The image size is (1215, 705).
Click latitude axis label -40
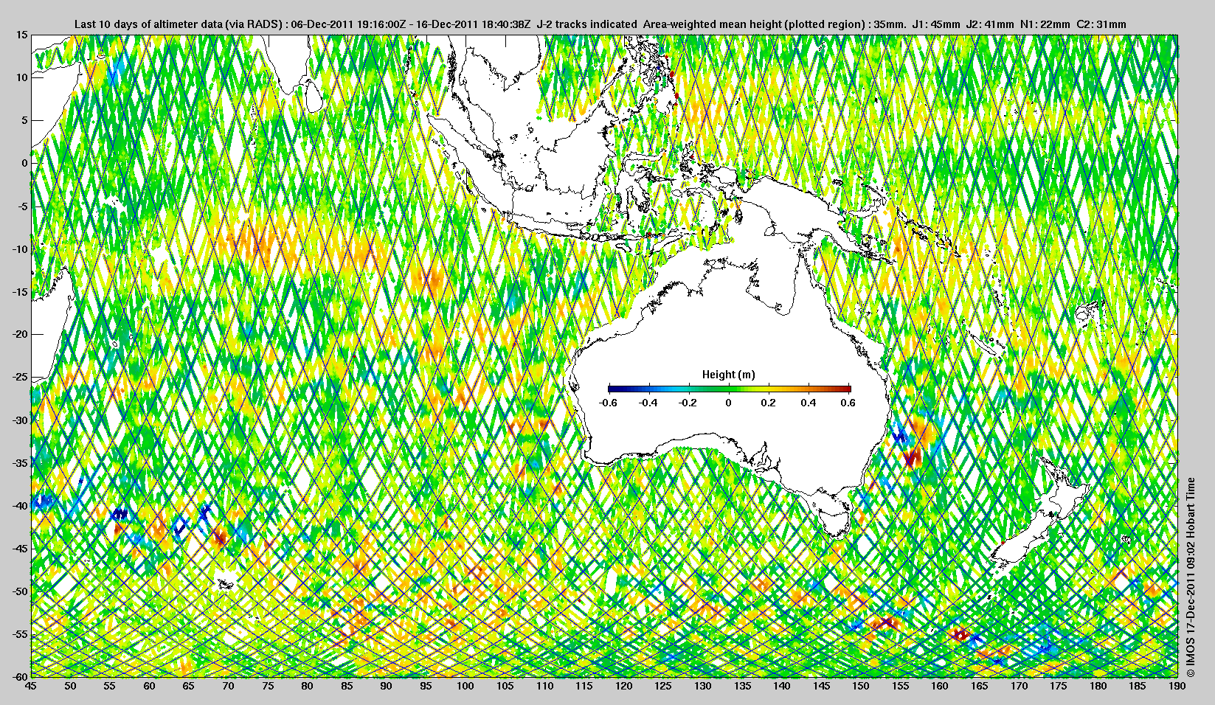pyautogui.click(x=20, y=505)
